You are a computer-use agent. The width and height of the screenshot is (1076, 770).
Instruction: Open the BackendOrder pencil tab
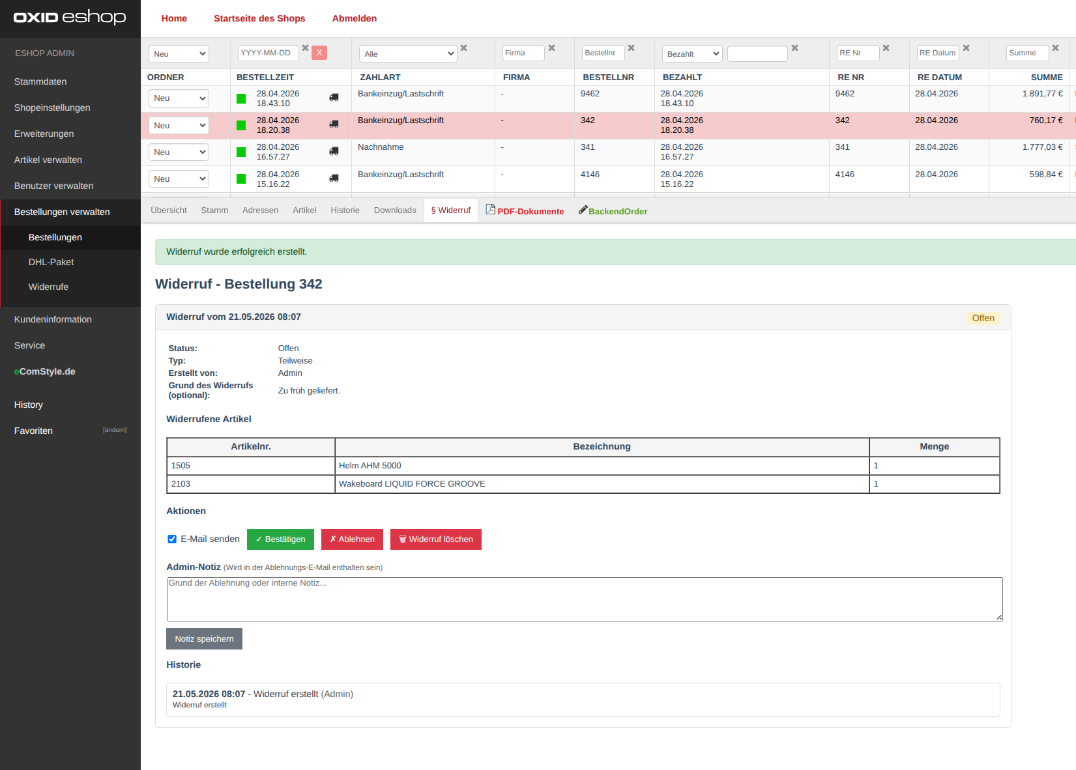click(613, 210)
